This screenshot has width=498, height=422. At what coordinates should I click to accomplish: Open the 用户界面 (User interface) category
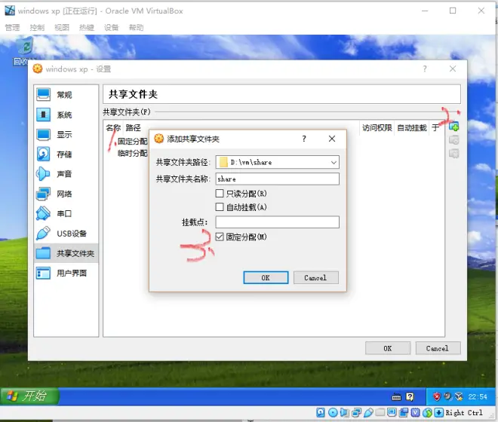(66, 273)
